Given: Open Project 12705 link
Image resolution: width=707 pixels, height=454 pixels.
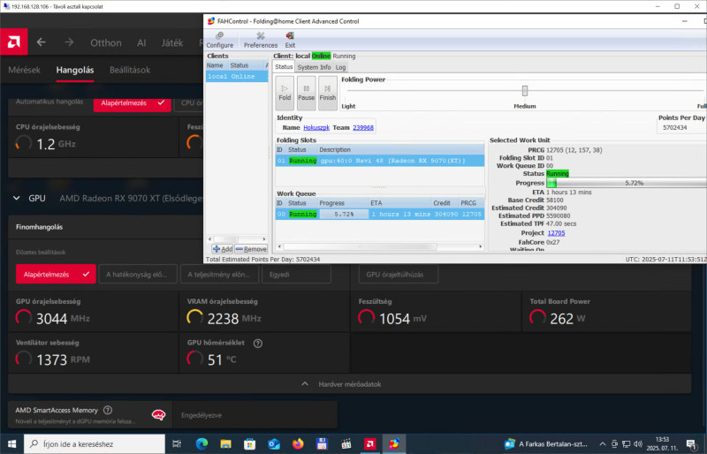Looking at the screenshot, I should (x=556, y=233).
